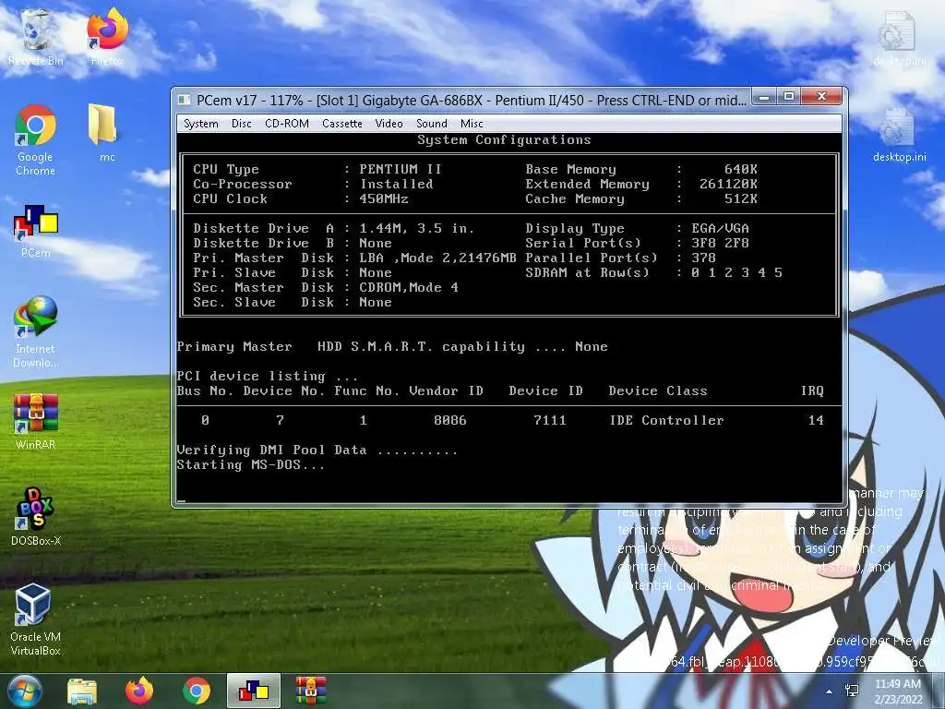Viewport: 945px width, 709px height.
Task: Click the PCem window title bar icon
Action: click(185, 100)
